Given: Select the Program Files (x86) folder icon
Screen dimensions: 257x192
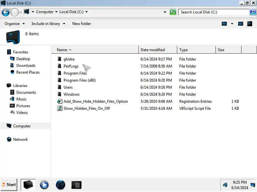Looking at the screenshot, I should [59, 80].
